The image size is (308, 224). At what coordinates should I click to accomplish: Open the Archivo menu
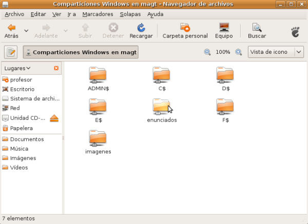point(14,14)
